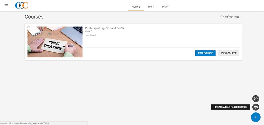264x125 pixels.
Task: Click instructor name Clark C
Action: (88, 32)
